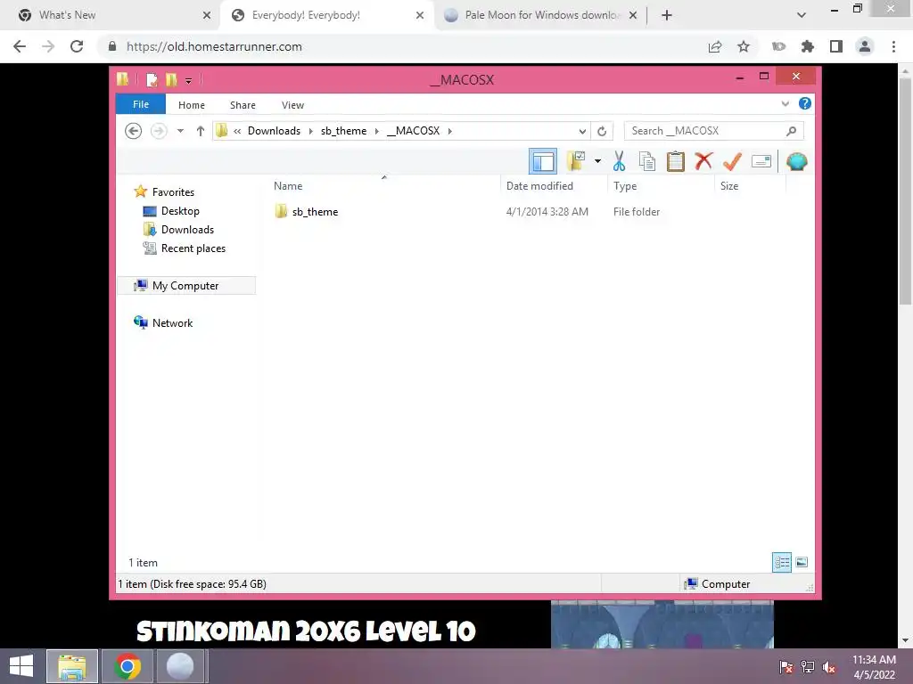913x684 pixels.
Task: Open the blue Help question mark icon
Action: pyautogui.click(x=805, y=103)
